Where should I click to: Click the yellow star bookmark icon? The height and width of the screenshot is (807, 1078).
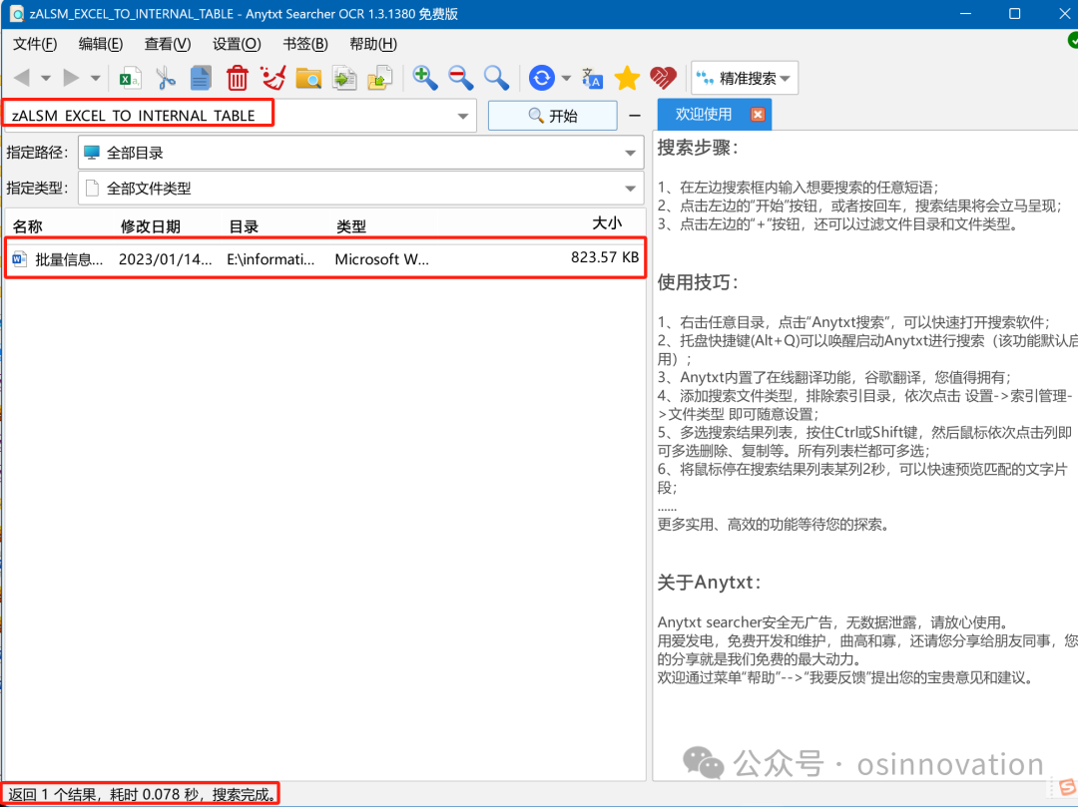pos(627,78)
